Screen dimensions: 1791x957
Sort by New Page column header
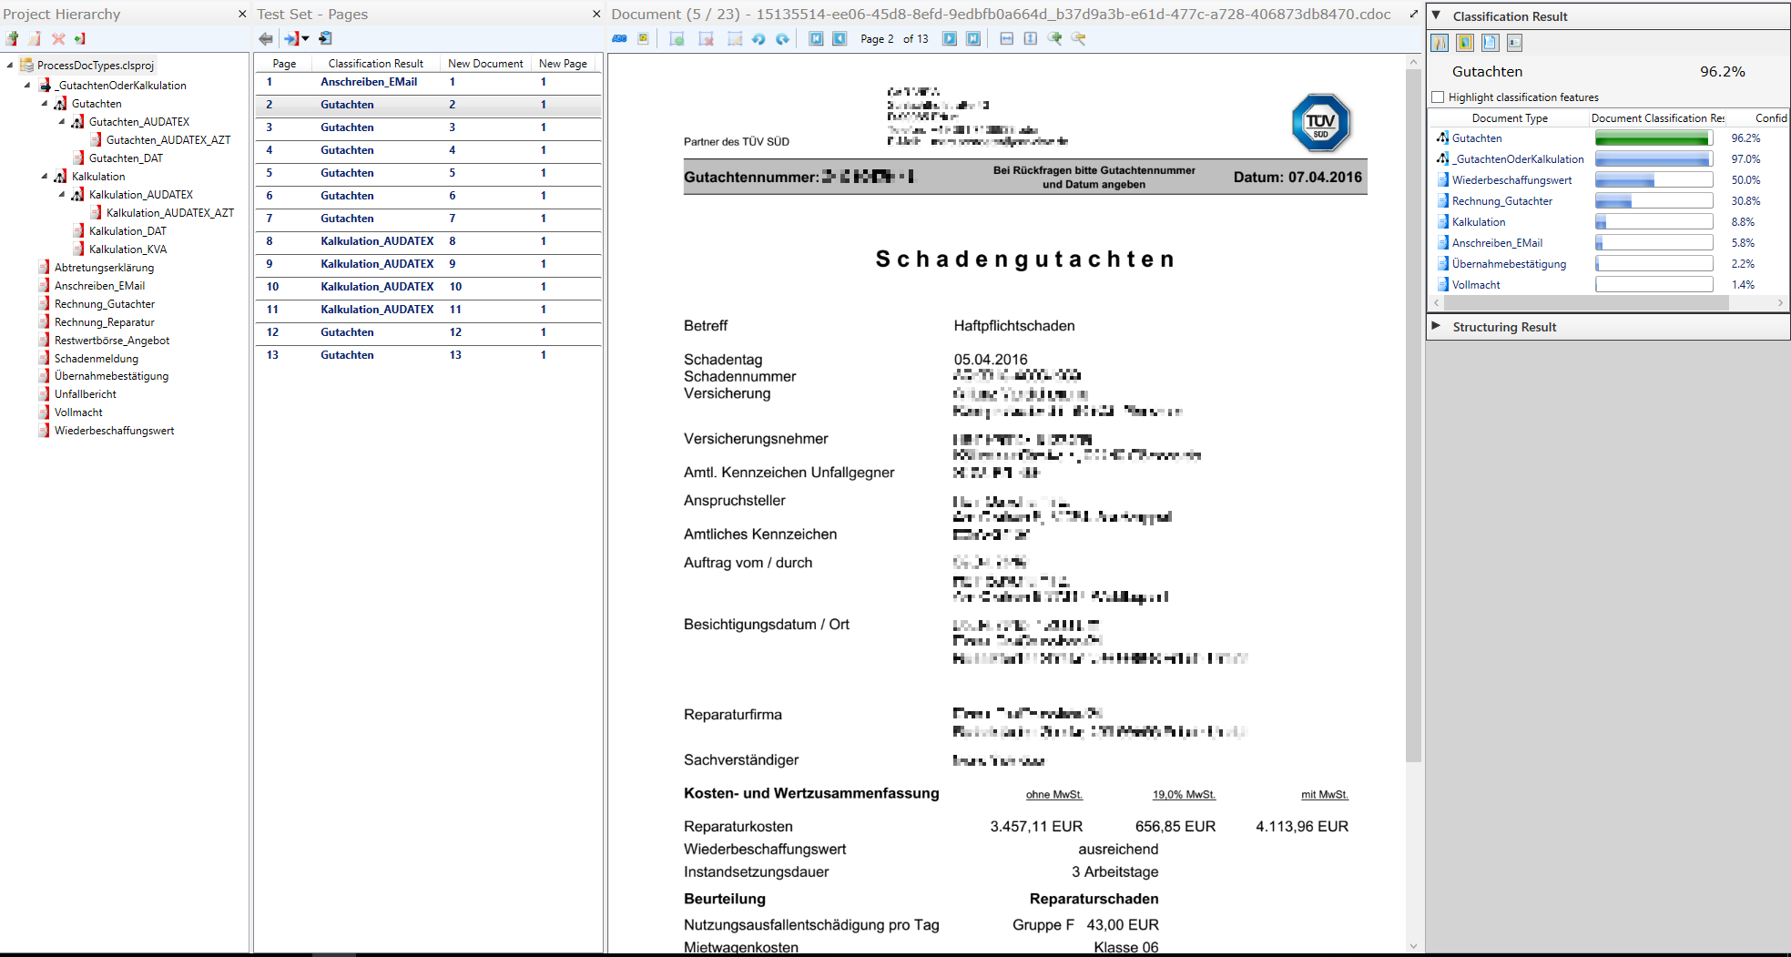click(563, 64)
